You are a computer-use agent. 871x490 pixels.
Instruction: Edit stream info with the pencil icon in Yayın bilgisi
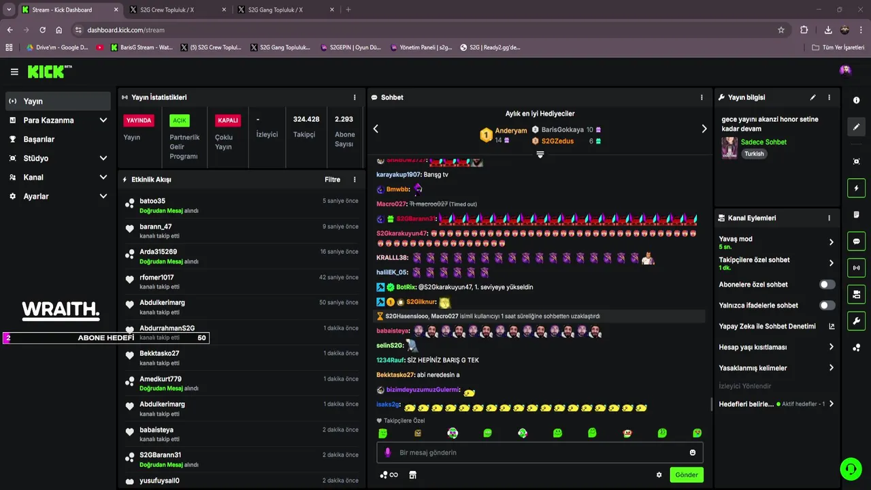pos(812,97)
